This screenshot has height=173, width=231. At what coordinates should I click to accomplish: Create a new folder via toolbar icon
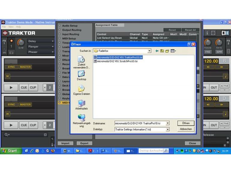click(x=167, y=51)
